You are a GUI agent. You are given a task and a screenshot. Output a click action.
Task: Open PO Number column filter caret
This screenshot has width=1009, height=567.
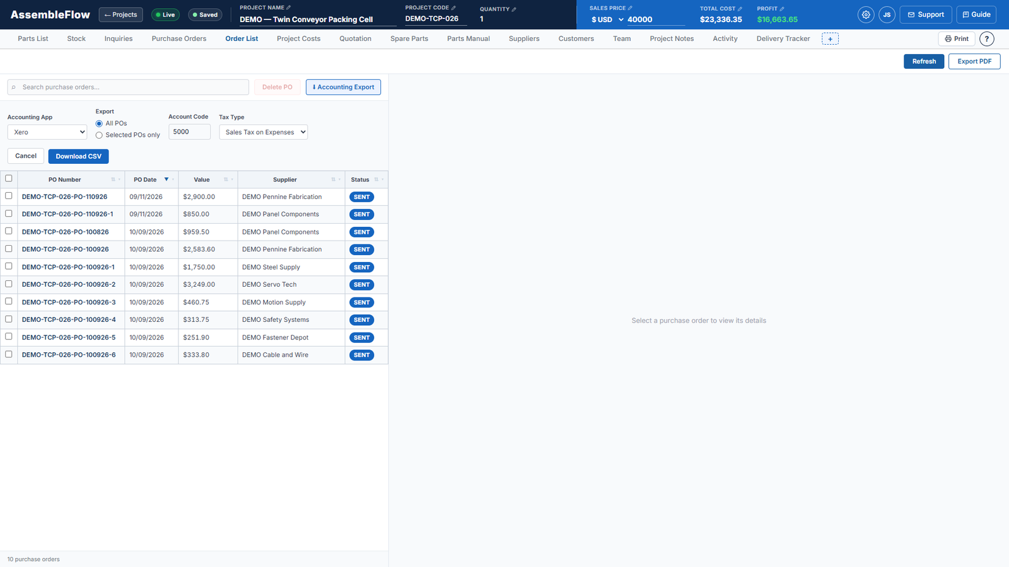119,180
